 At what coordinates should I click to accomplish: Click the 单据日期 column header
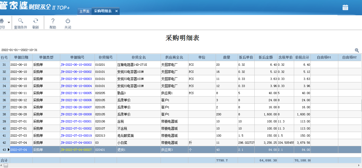(21, 58)
